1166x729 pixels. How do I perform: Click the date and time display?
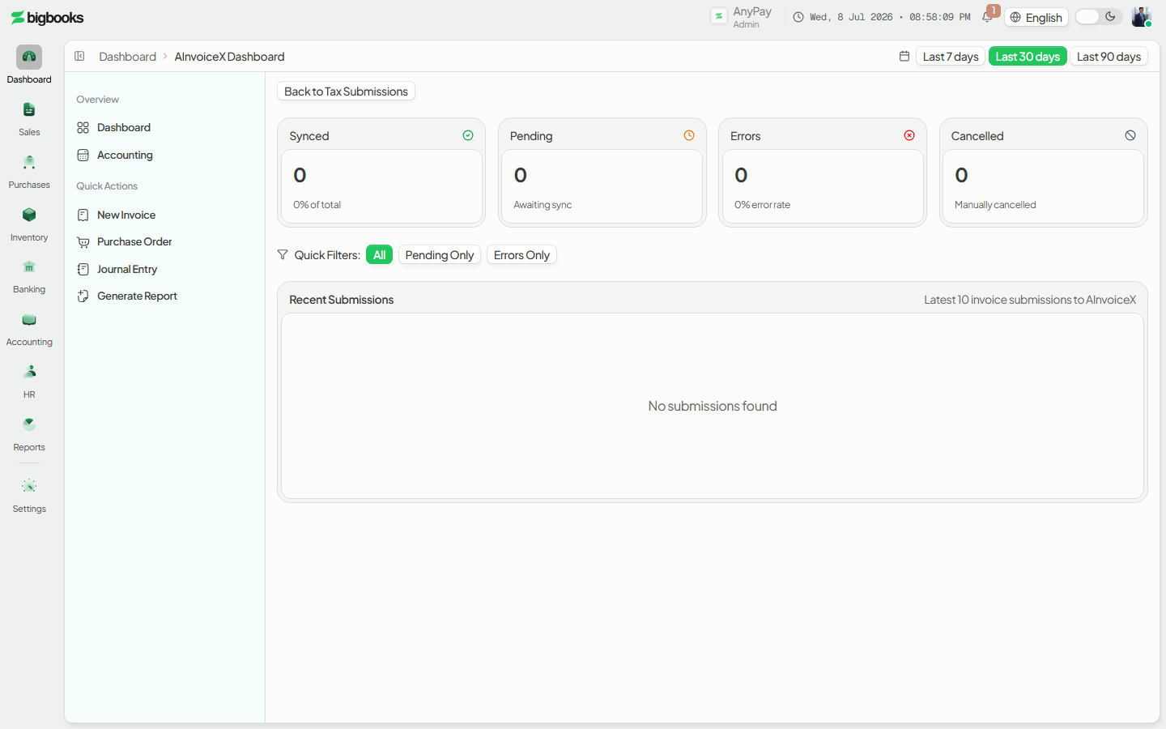pyautogui.click(x=890, y=17)
